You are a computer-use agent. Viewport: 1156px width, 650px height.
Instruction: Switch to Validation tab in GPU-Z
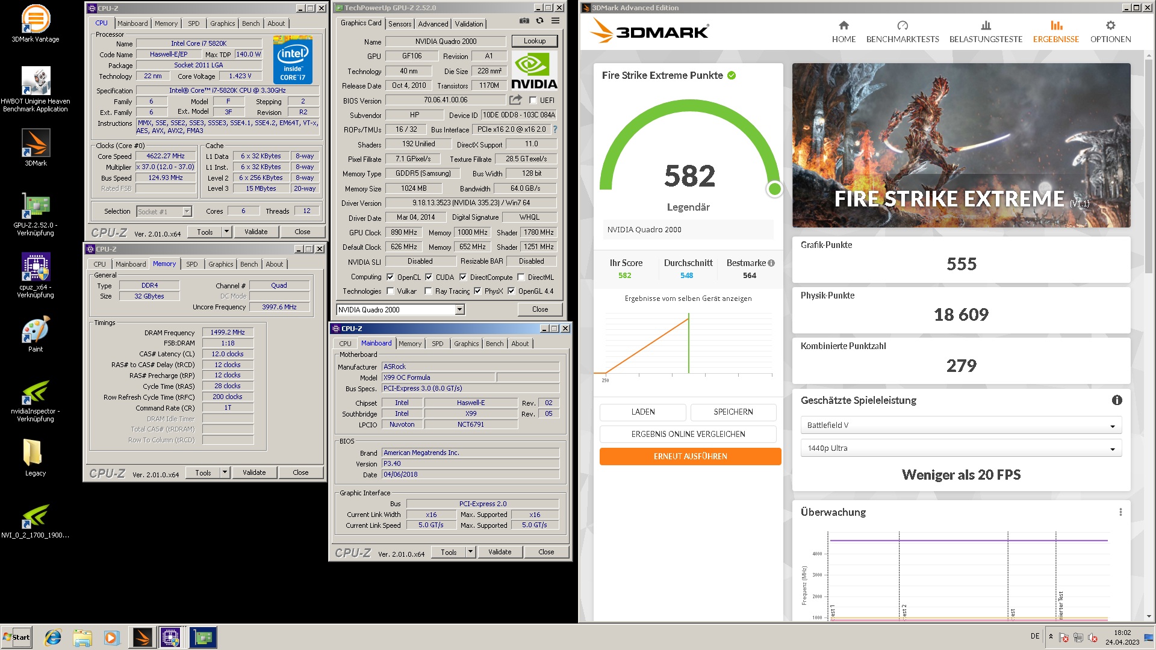click(468, 24)
